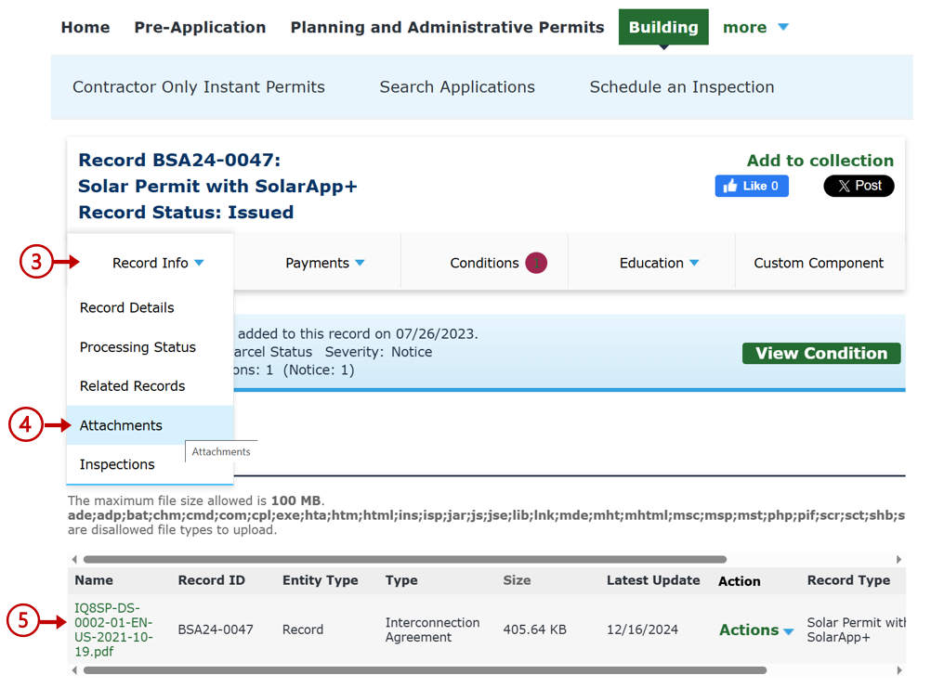Image resolution: width=931 pixels, height=688 pixels.
Task: Click the X Post share button
Action: 859,186
